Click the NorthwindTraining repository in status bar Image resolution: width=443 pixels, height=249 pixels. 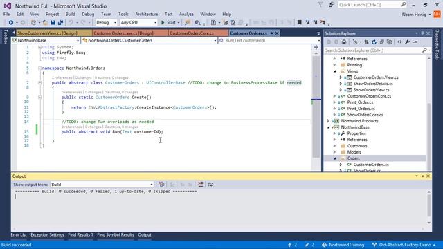pos(343,245)
